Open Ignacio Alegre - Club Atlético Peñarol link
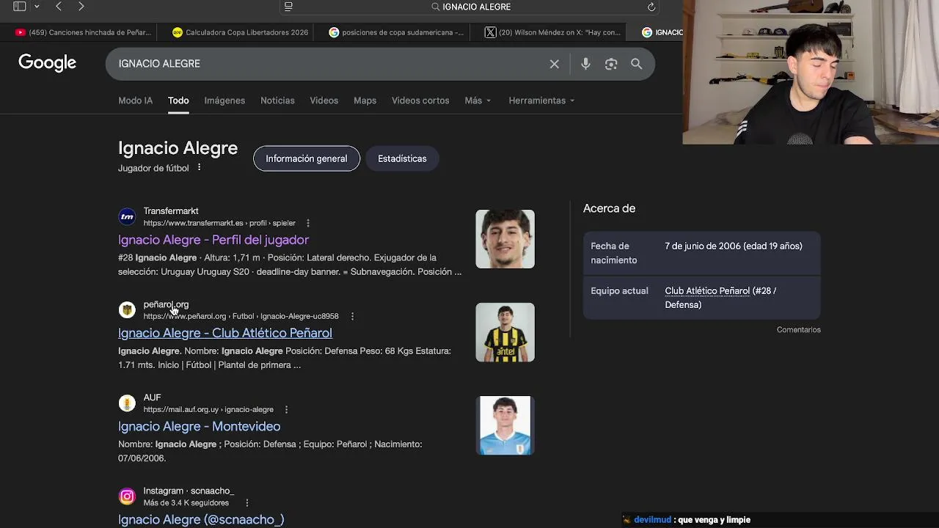Viewport: 939px width, 528px height. (225, 333)
